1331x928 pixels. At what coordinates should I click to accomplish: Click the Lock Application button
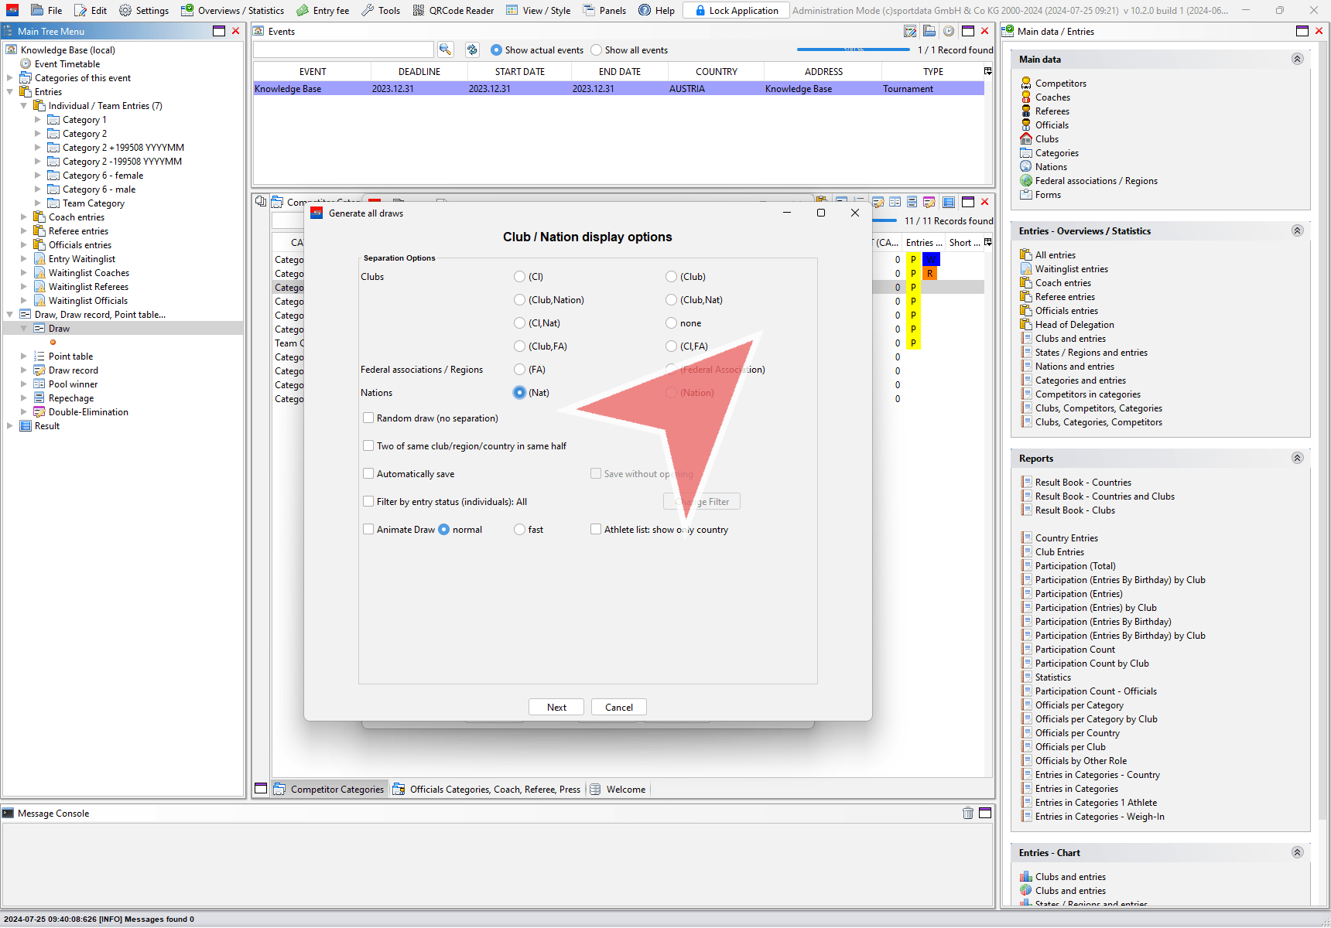pos(736,10)
